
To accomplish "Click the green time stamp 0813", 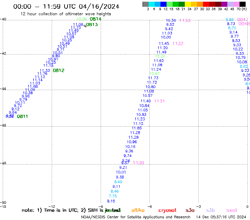I will [92, 25].
